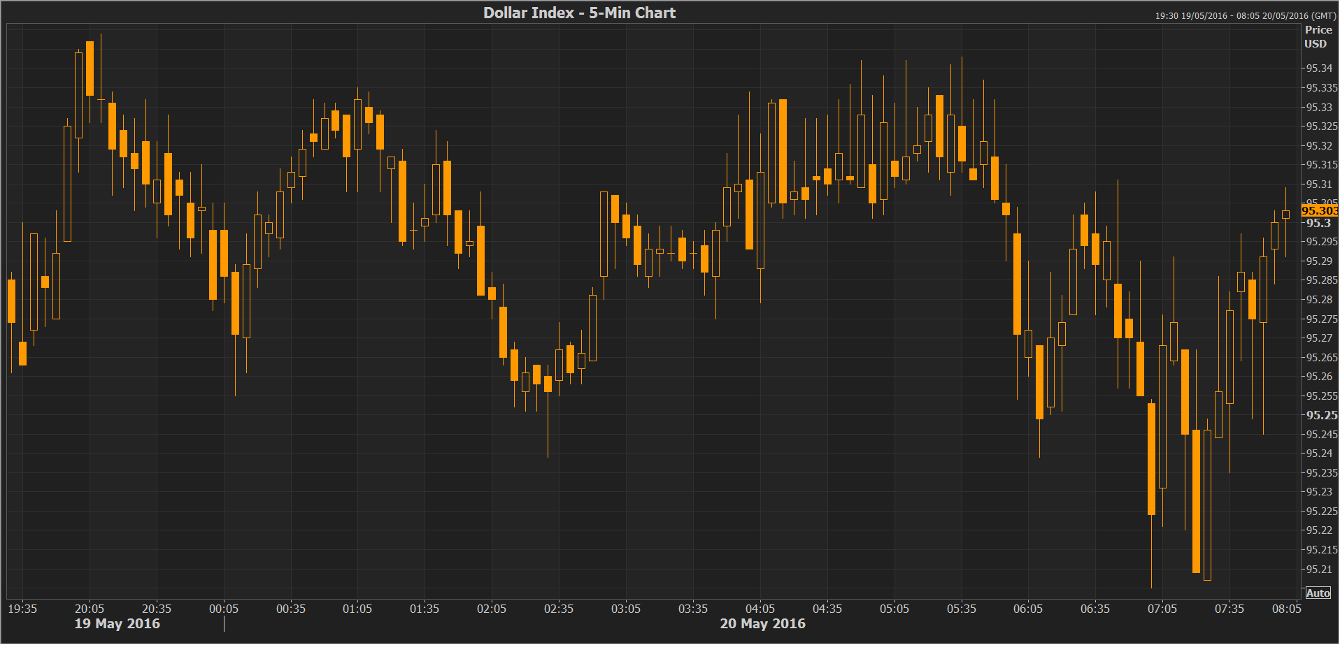Select the 04:05 time axis label

pos(760,609)
